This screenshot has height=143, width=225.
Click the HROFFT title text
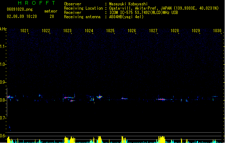[37, 3]
